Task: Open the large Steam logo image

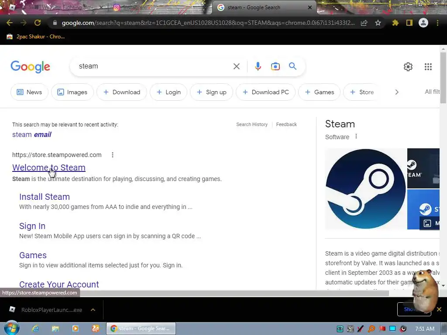Action: [x=366, y=189]
